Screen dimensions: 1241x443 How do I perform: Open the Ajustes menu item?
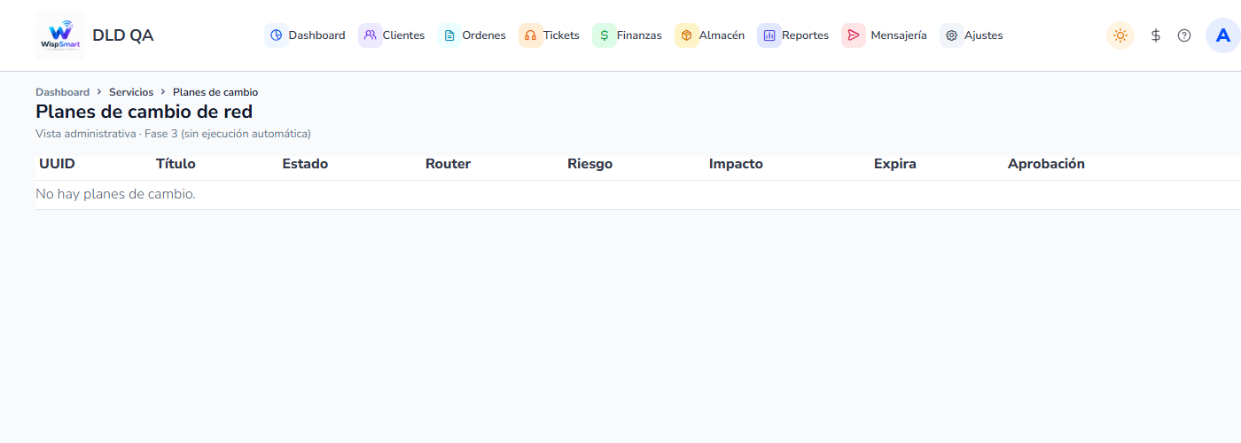coord(972,35)
